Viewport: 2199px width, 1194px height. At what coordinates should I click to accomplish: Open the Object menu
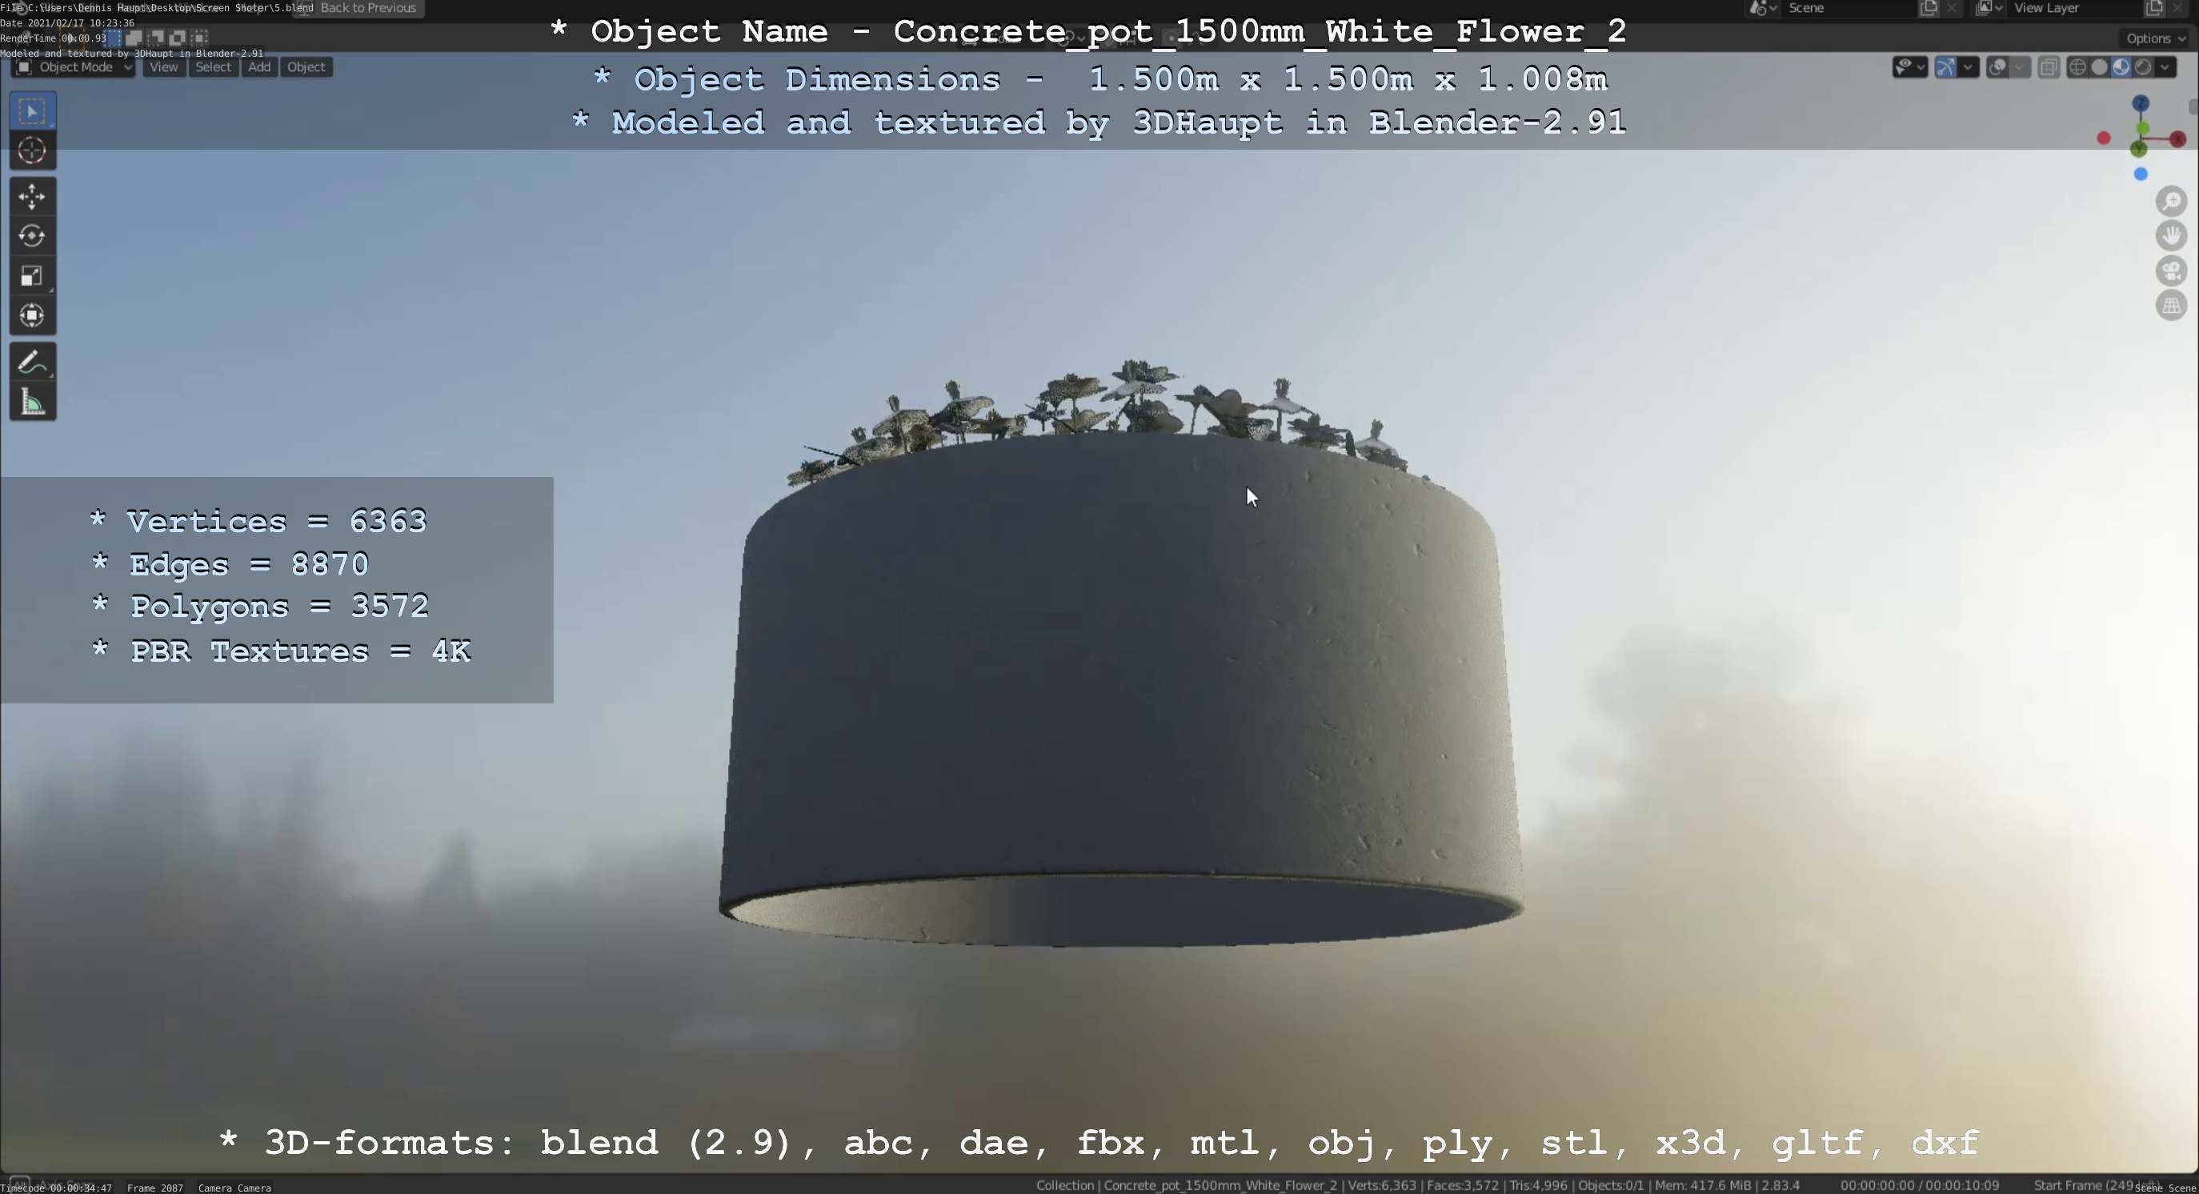tap(306, 67)
